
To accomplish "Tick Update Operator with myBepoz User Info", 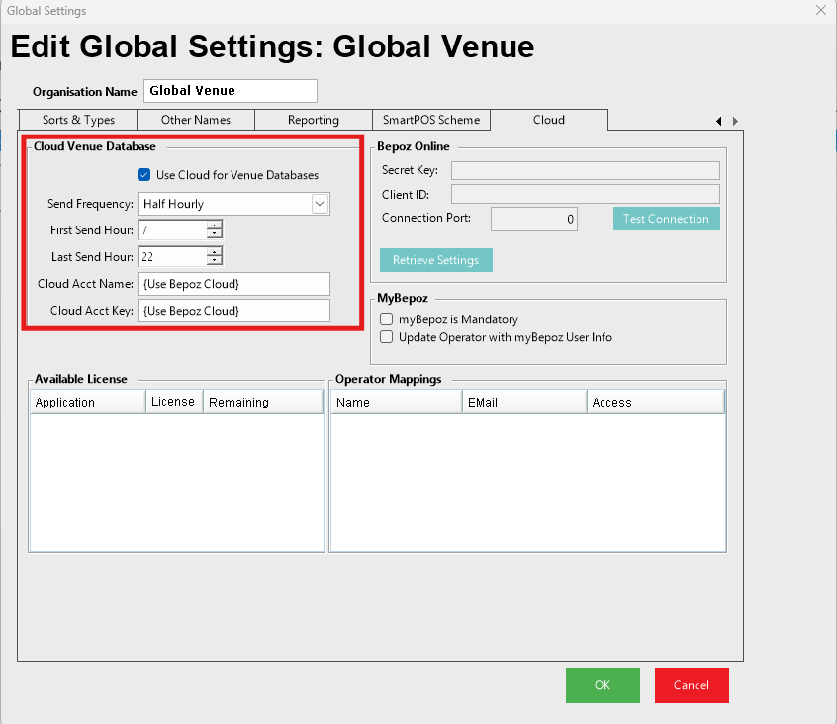I will tap(388, 337).
